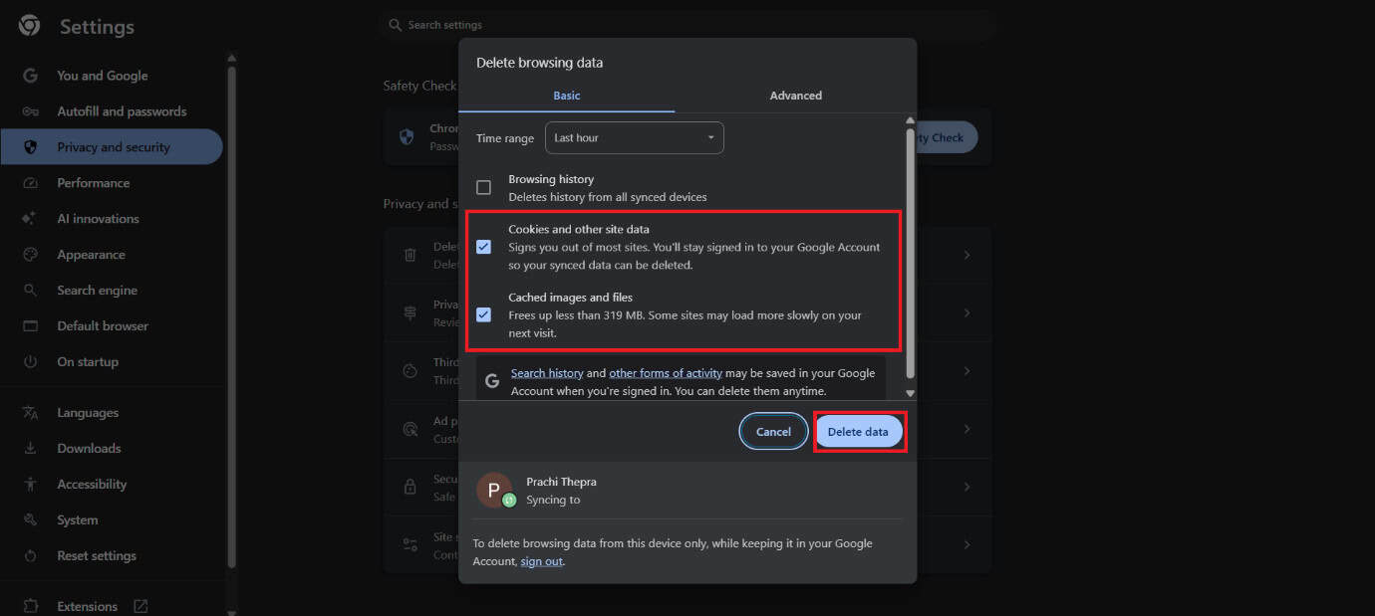The image size is (1375, 616).
Task: Click the sign out link
Action: click(541, 561)
